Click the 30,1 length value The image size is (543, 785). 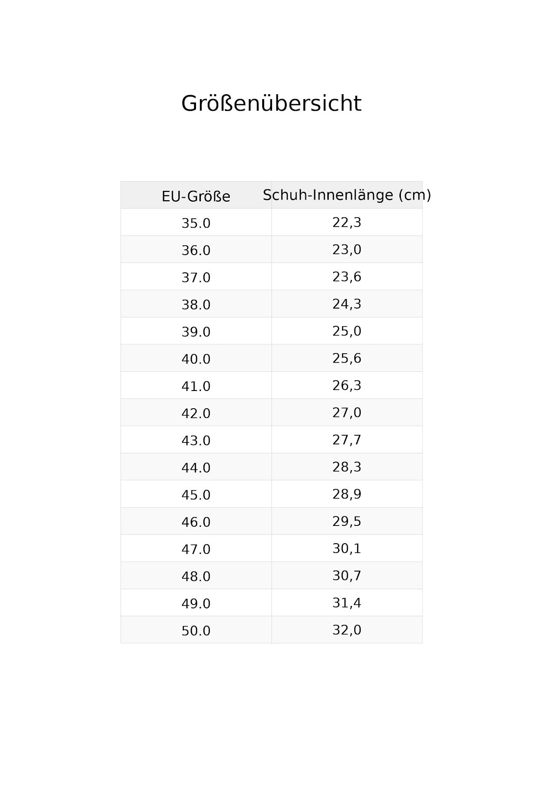coord(347,549)
